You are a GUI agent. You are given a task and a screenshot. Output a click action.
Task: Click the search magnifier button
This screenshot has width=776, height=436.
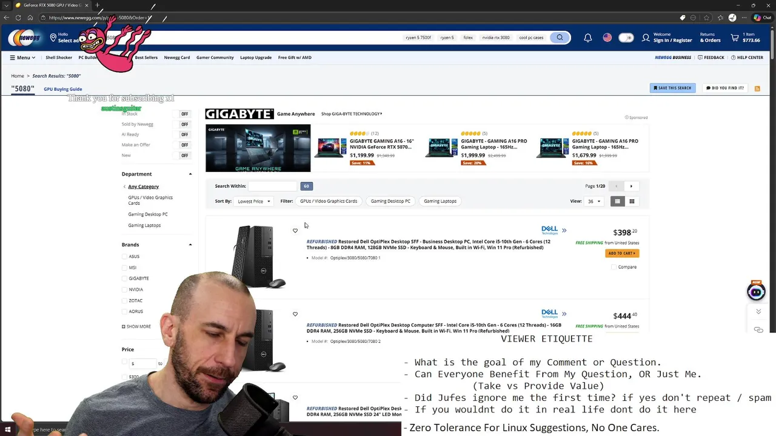560,38
